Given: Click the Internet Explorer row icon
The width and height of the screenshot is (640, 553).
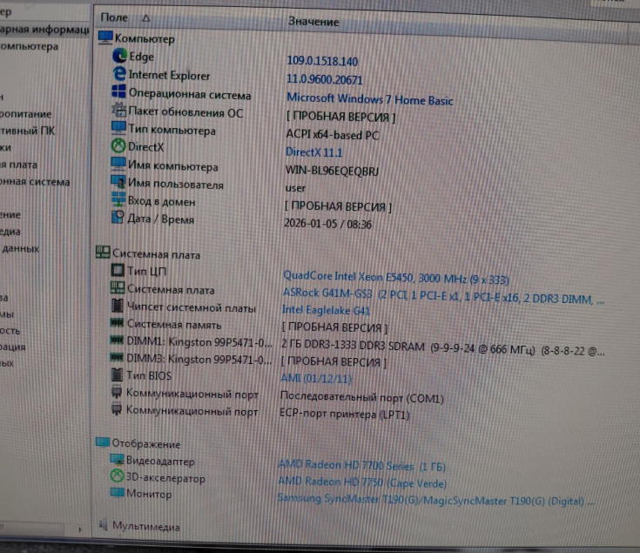Looking at the screenshot, I should (x=120, y=75).
